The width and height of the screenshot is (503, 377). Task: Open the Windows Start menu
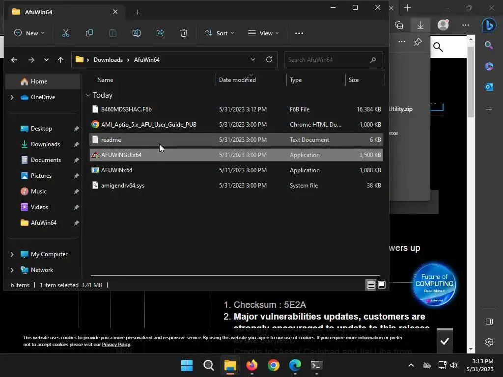click(187, 365)
